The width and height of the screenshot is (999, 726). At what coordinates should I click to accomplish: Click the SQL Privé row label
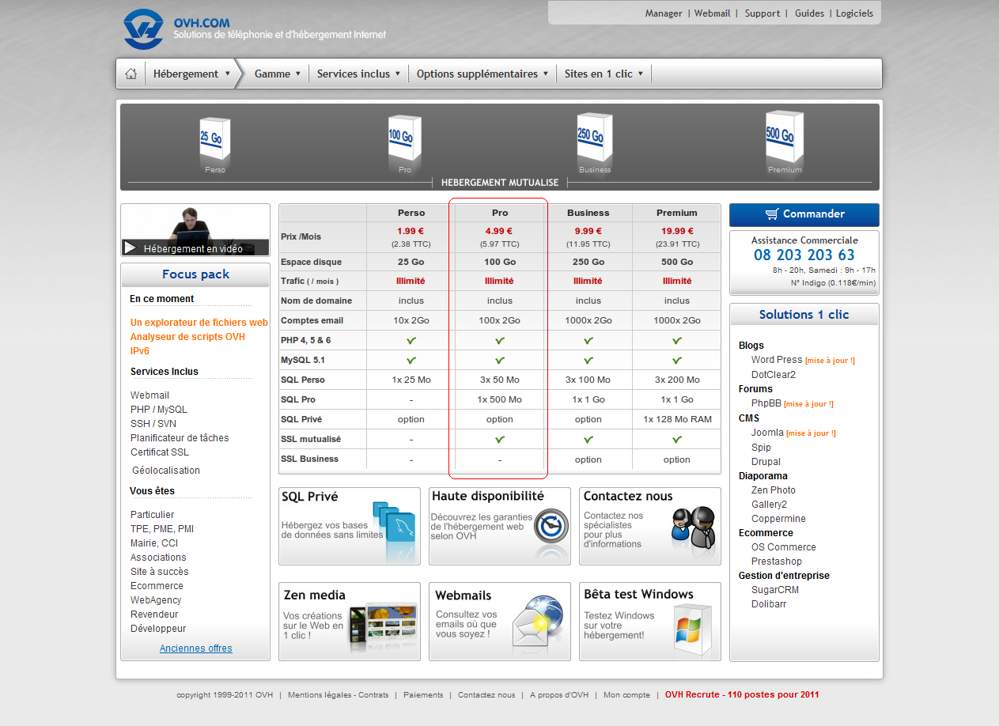(301, 419)
